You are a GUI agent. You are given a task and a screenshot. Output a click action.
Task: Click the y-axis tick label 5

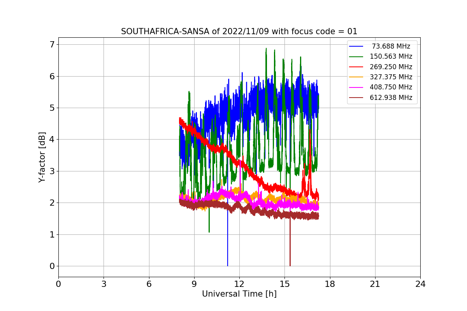(52, 108)
